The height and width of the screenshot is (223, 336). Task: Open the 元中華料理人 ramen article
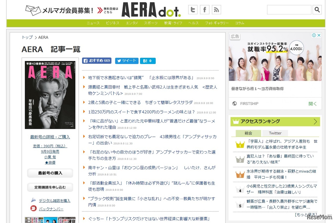coord(152,124)
